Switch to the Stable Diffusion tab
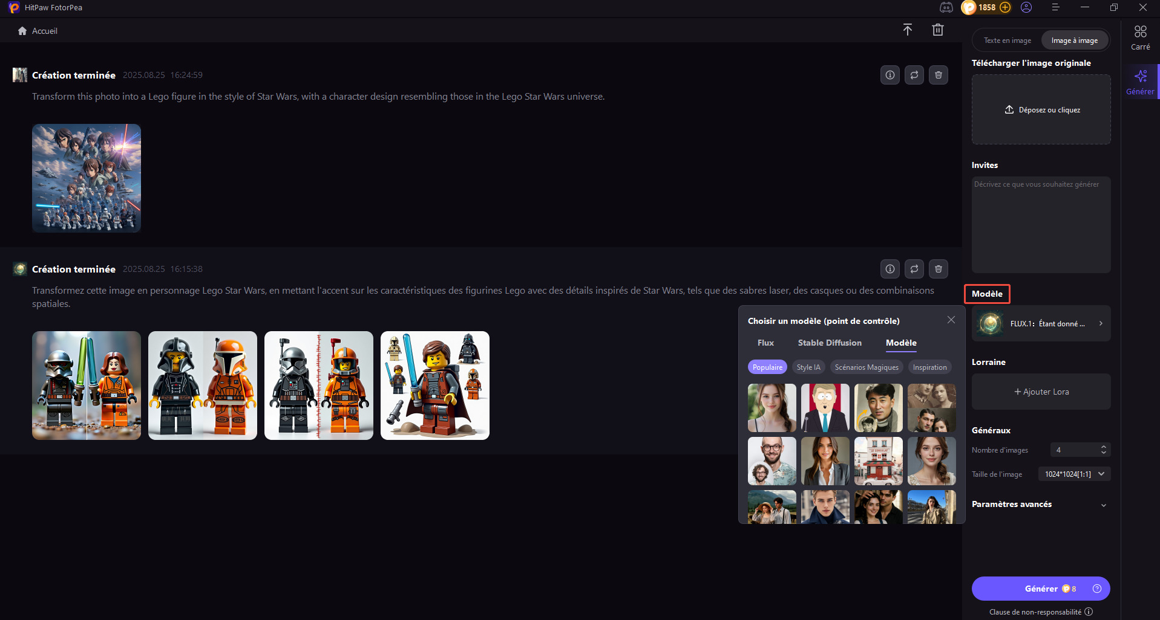1160x620 pixels. (x=829, y=343)
